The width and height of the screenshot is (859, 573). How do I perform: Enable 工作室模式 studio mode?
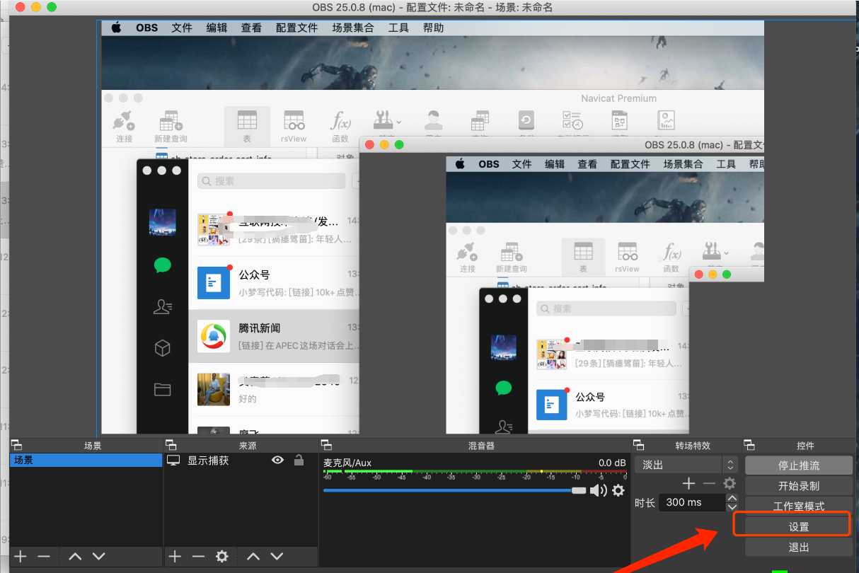coord(799,506)
